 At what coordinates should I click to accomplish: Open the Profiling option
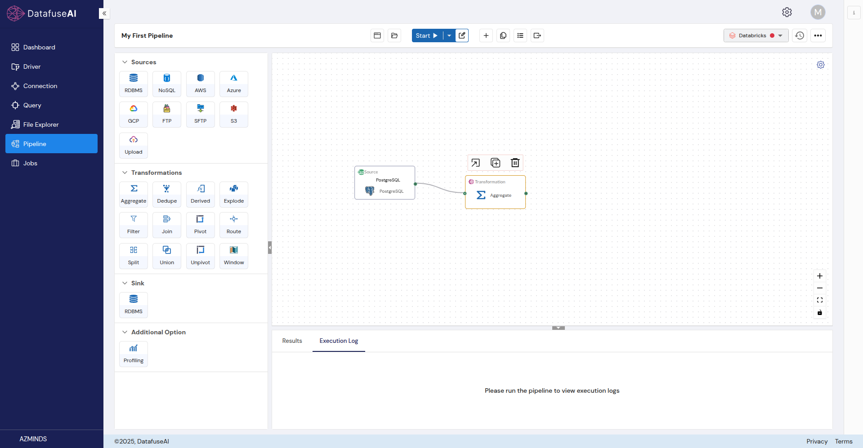tap(134, 354)
